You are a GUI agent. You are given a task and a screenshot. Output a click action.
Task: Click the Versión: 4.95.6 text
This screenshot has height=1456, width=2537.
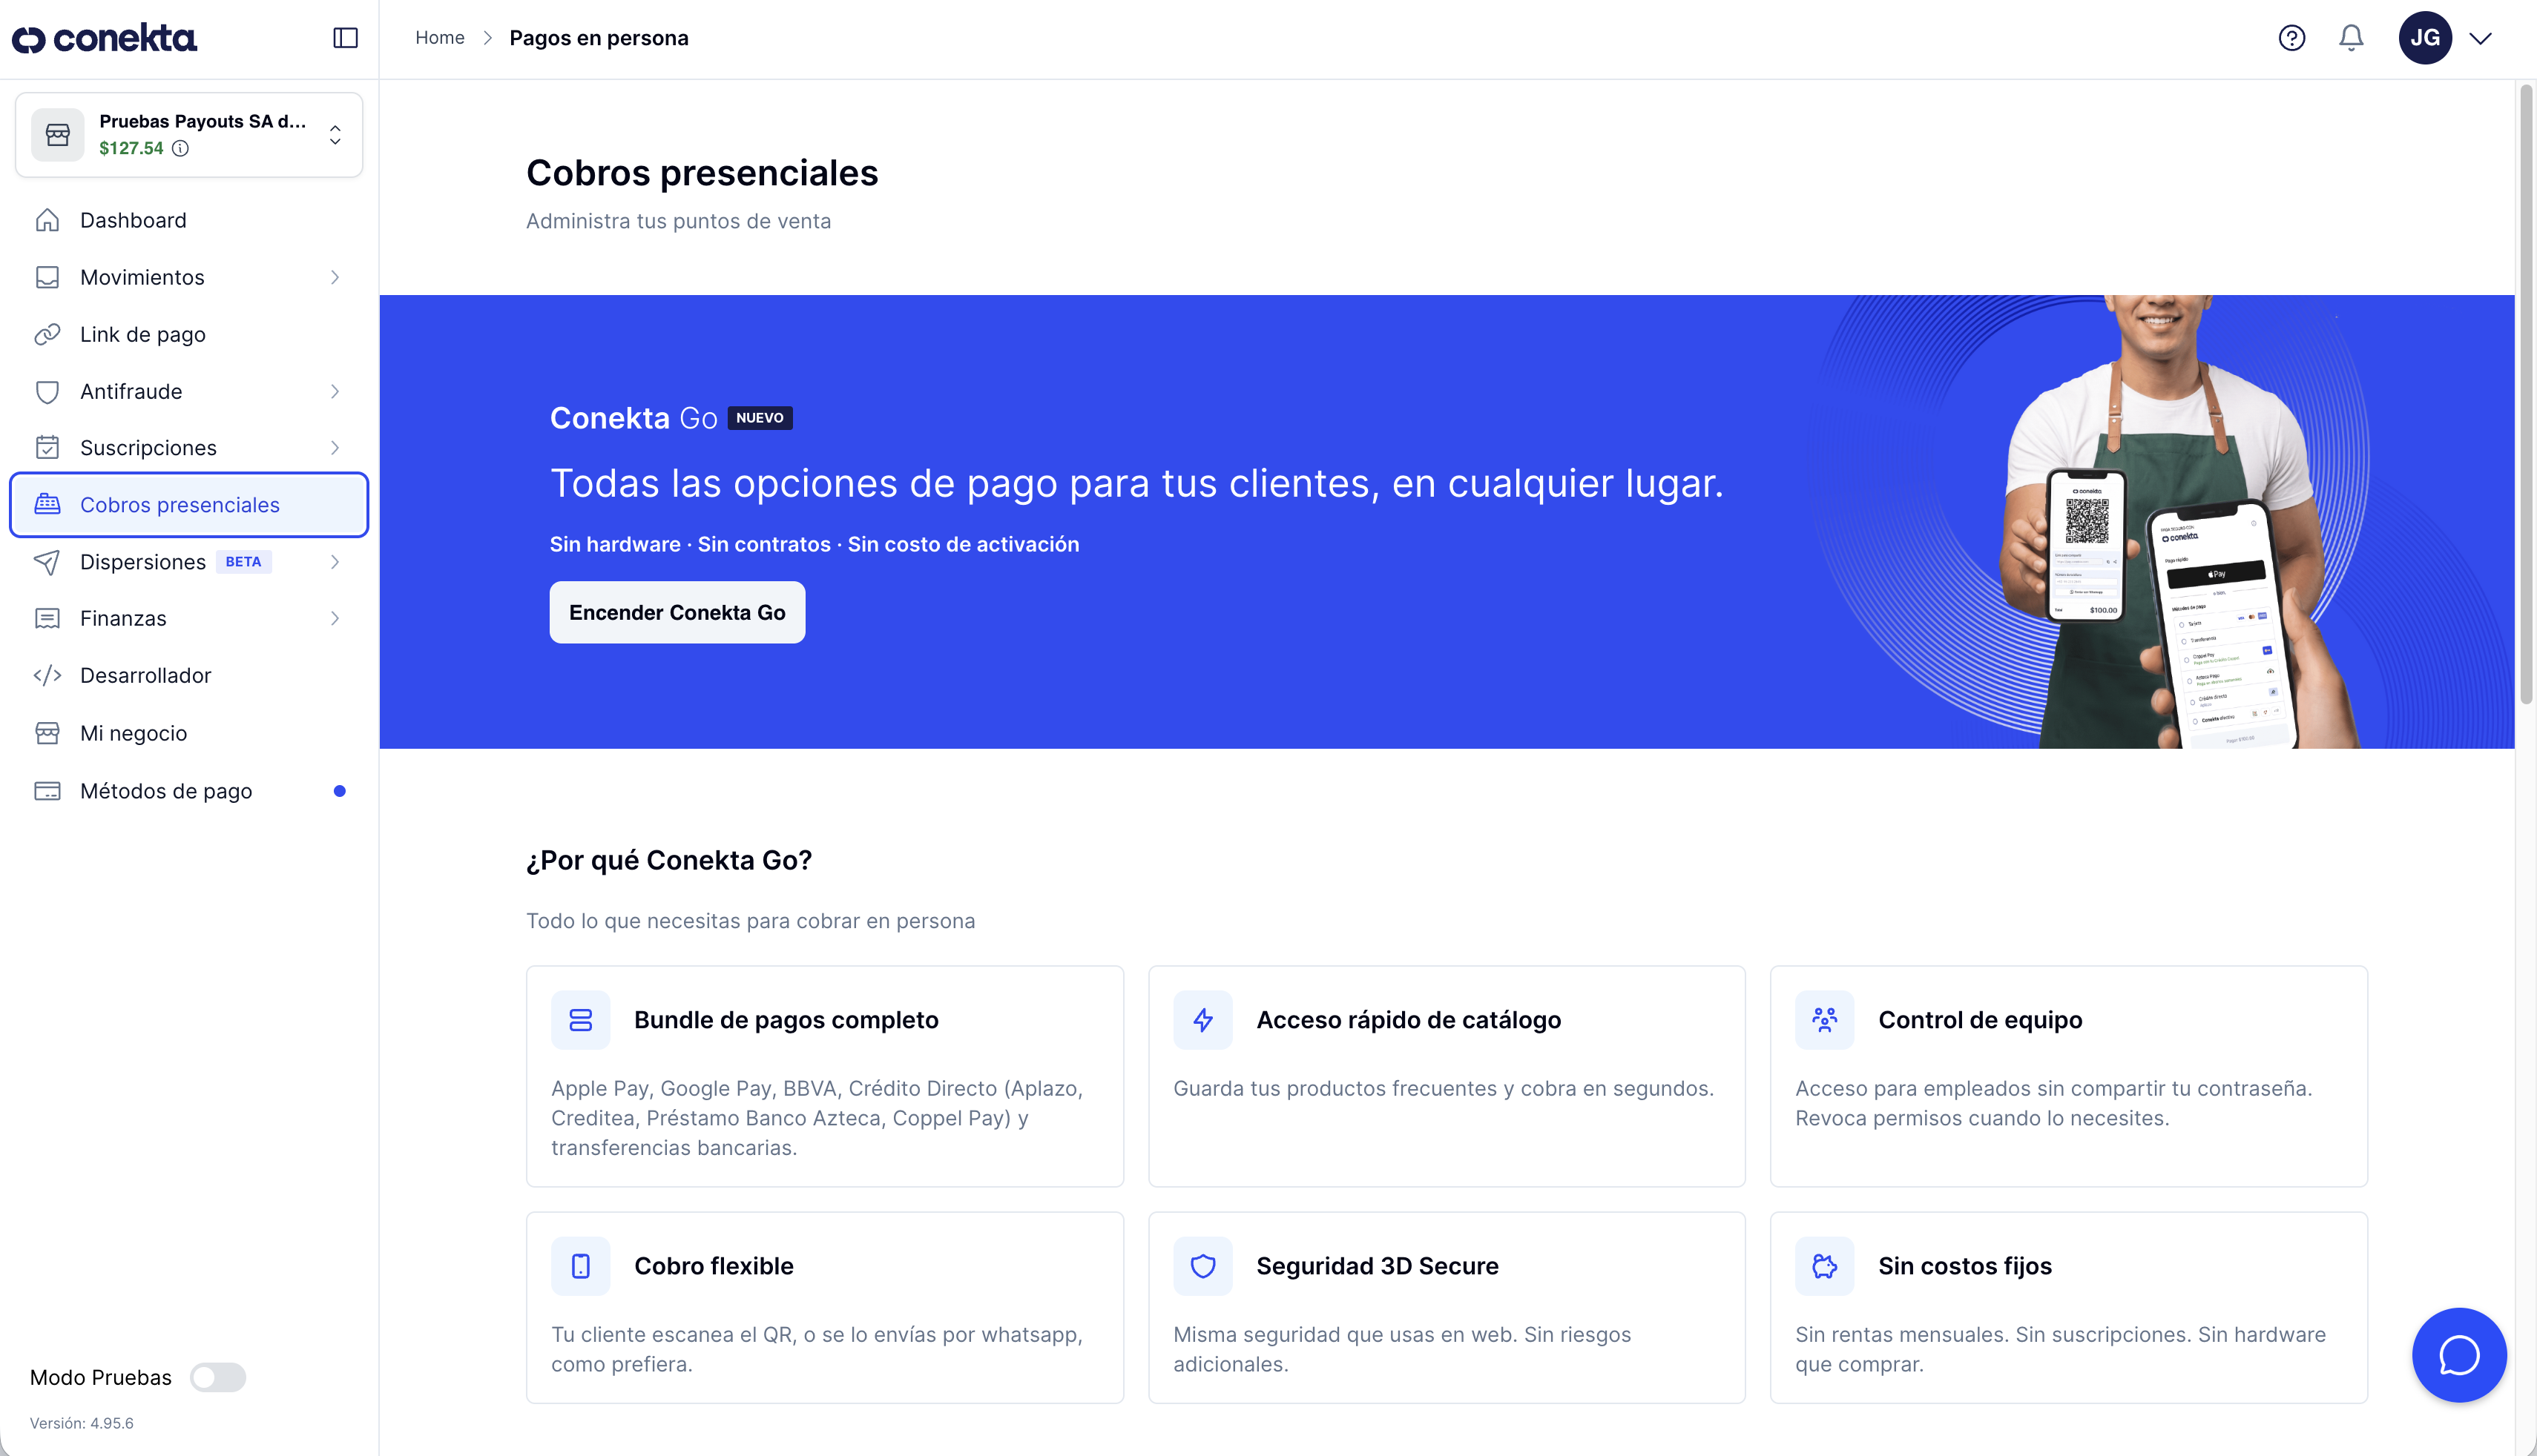click(x=81, y=1423)
